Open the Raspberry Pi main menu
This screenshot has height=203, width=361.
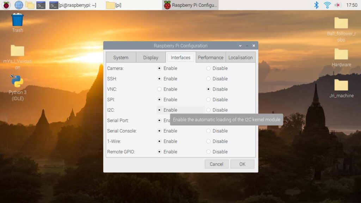[6, 5]
